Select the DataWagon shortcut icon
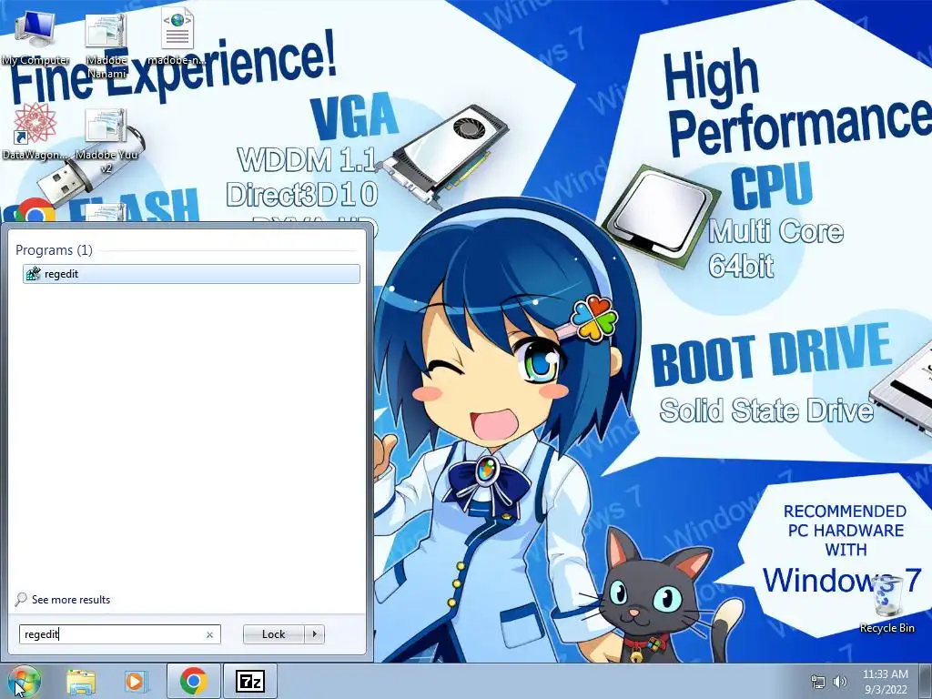This screenshot has width=932, height=699. [x=35, y=131]
